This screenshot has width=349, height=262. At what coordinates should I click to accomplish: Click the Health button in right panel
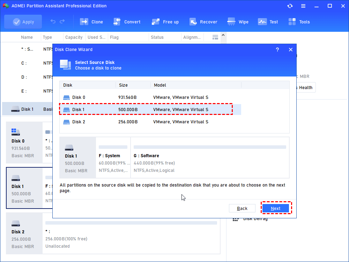(x=305, y=88)
